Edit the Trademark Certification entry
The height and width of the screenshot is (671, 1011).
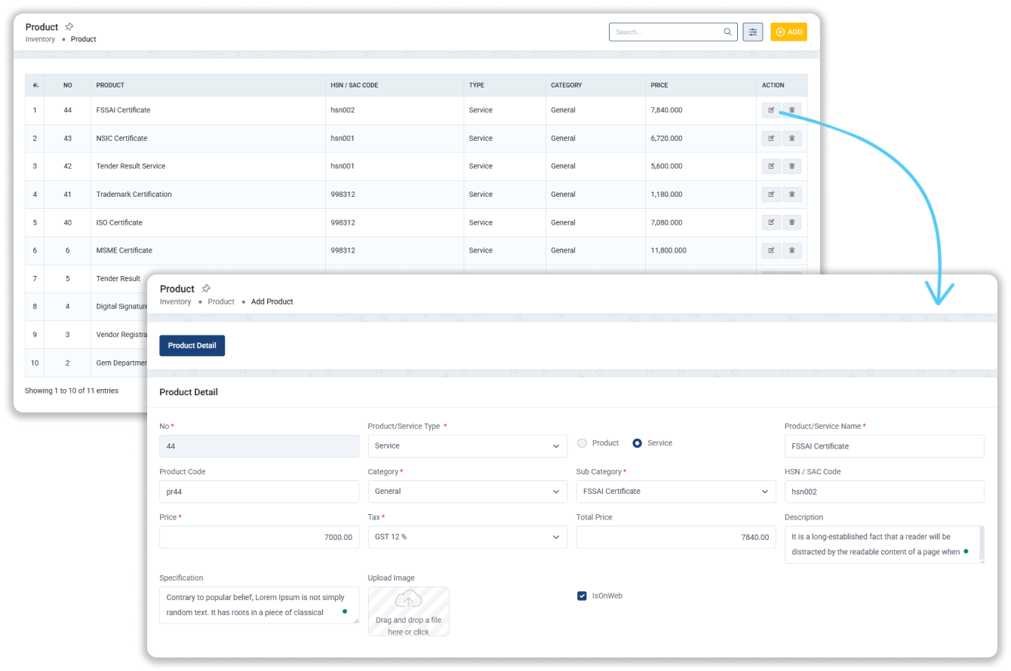coord(770,195)
